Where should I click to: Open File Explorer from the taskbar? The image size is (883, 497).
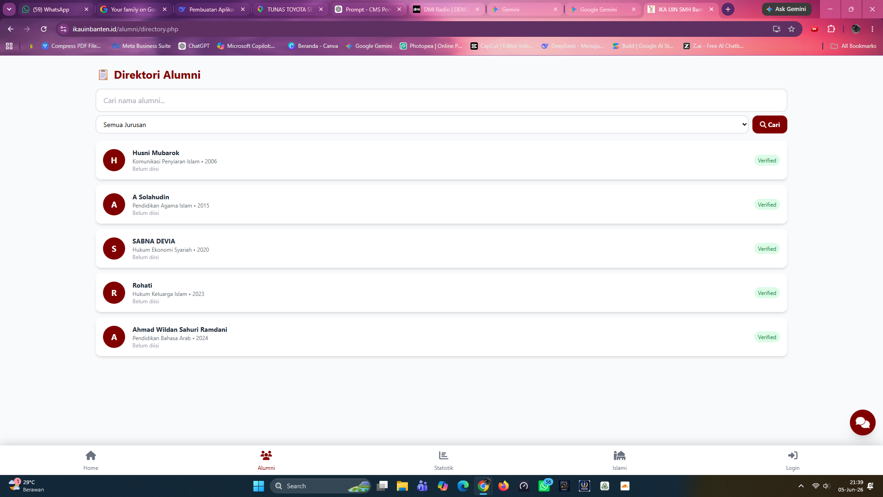click(x=402, y=486)
